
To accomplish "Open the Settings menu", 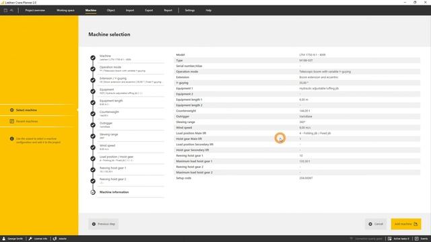I will (190, 11).
